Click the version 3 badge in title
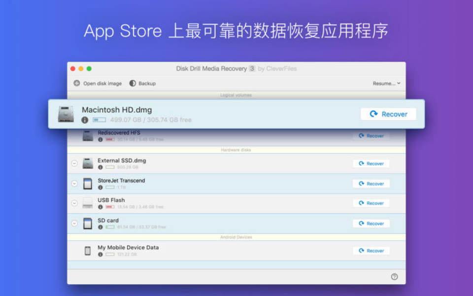 (x=252, y=69)
